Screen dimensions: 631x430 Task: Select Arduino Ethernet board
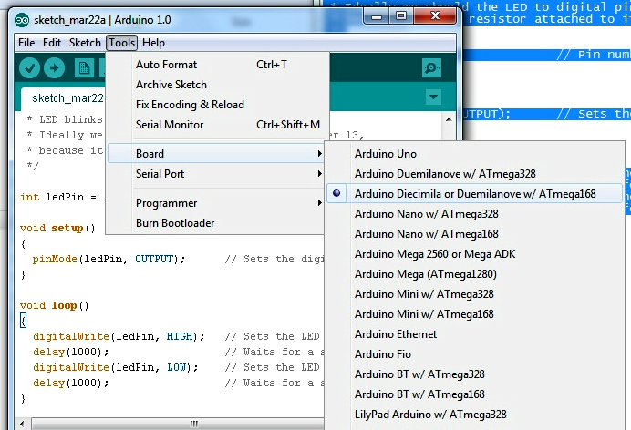point(474,334)
